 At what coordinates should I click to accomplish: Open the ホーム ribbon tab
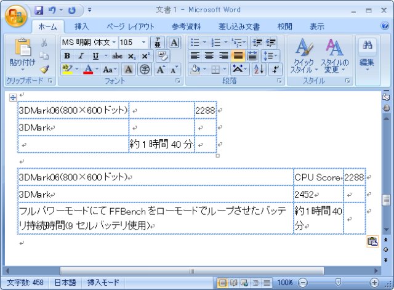[48, 26]
